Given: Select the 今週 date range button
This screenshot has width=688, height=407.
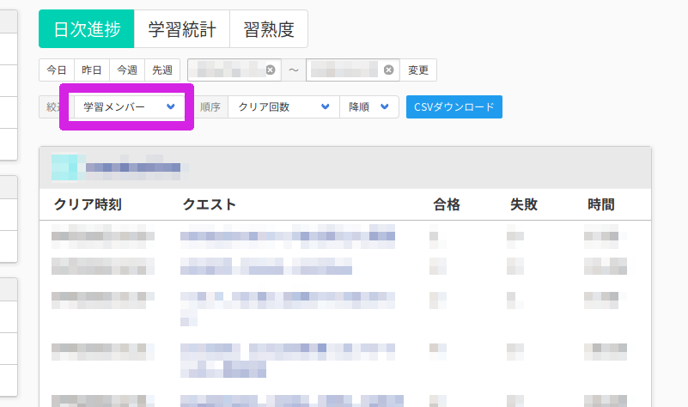Looking at the screenshot, I should pyautogui.click(x=127, y=70).
